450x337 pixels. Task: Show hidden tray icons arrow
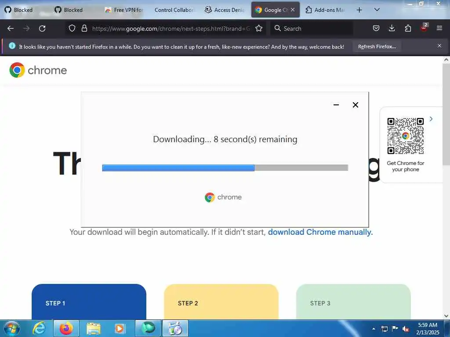[374, 329]
